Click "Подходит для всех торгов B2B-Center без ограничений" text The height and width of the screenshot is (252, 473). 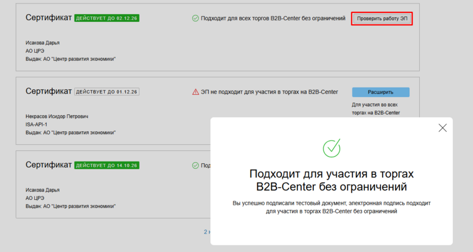click(x=273, y=18)
